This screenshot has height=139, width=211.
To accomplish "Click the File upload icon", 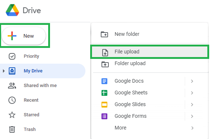I will [105, 52].
